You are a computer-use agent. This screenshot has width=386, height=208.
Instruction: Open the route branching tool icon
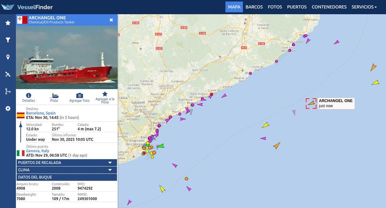[x=8, y=91]
